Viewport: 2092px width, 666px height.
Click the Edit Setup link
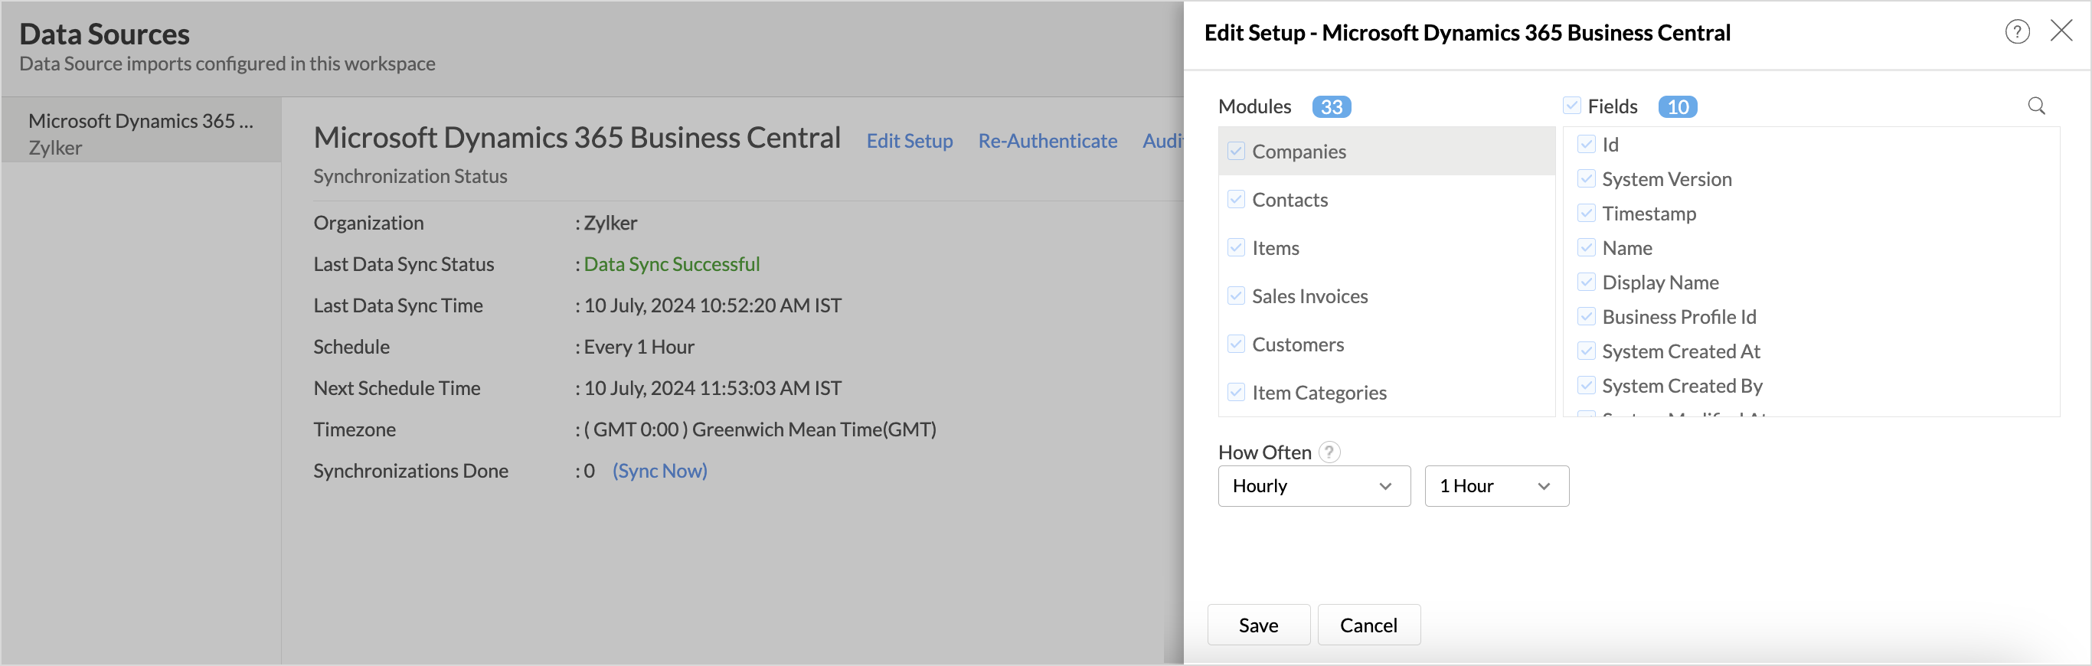pyautogui.click(x=909, y=141)
